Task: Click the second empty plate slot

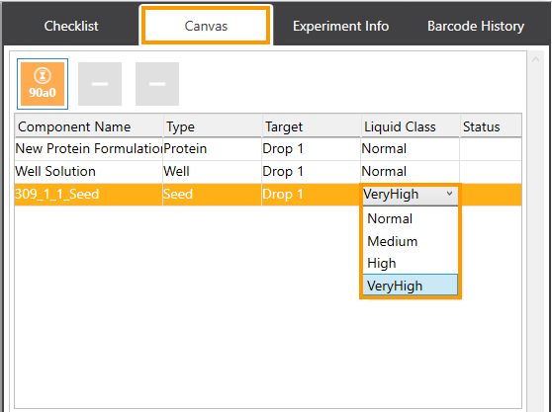Action: 100,84
